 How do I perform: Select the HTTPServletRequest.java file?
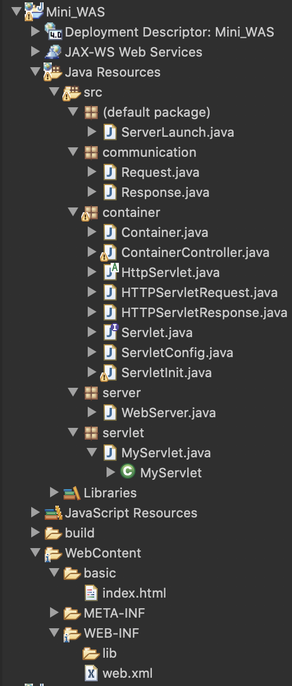tap(200, 292)
